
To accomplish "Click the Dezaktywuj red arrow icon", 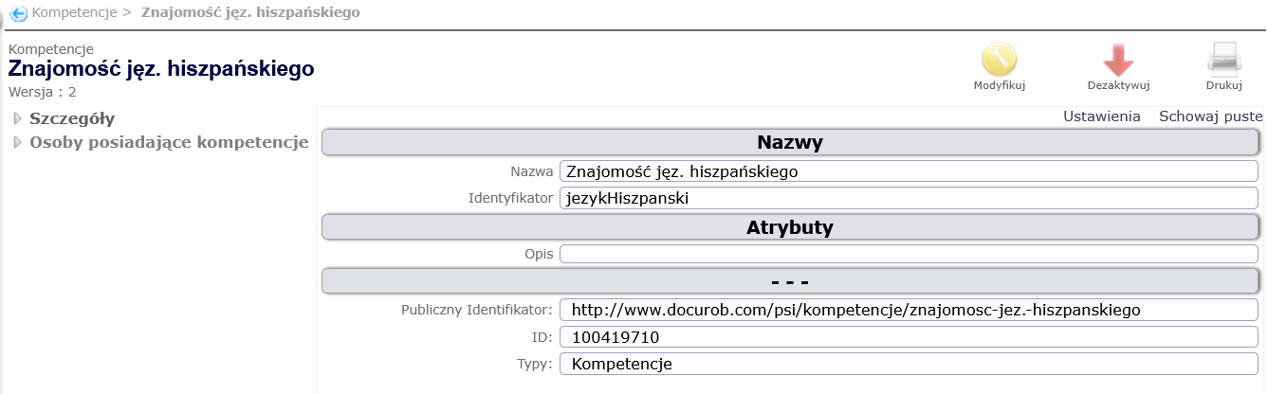I will click(x=1118, y=61).
